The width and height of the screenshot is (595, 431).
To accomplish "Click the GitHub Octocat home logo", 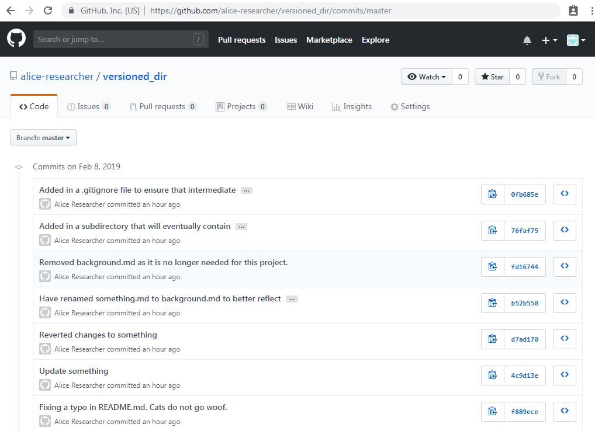I will [x=16, y=39].
